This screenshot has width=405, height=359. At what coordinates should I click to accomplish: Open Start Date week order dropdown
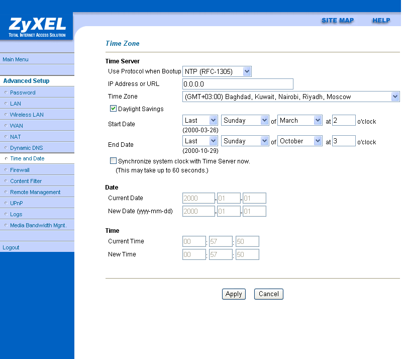200,121
